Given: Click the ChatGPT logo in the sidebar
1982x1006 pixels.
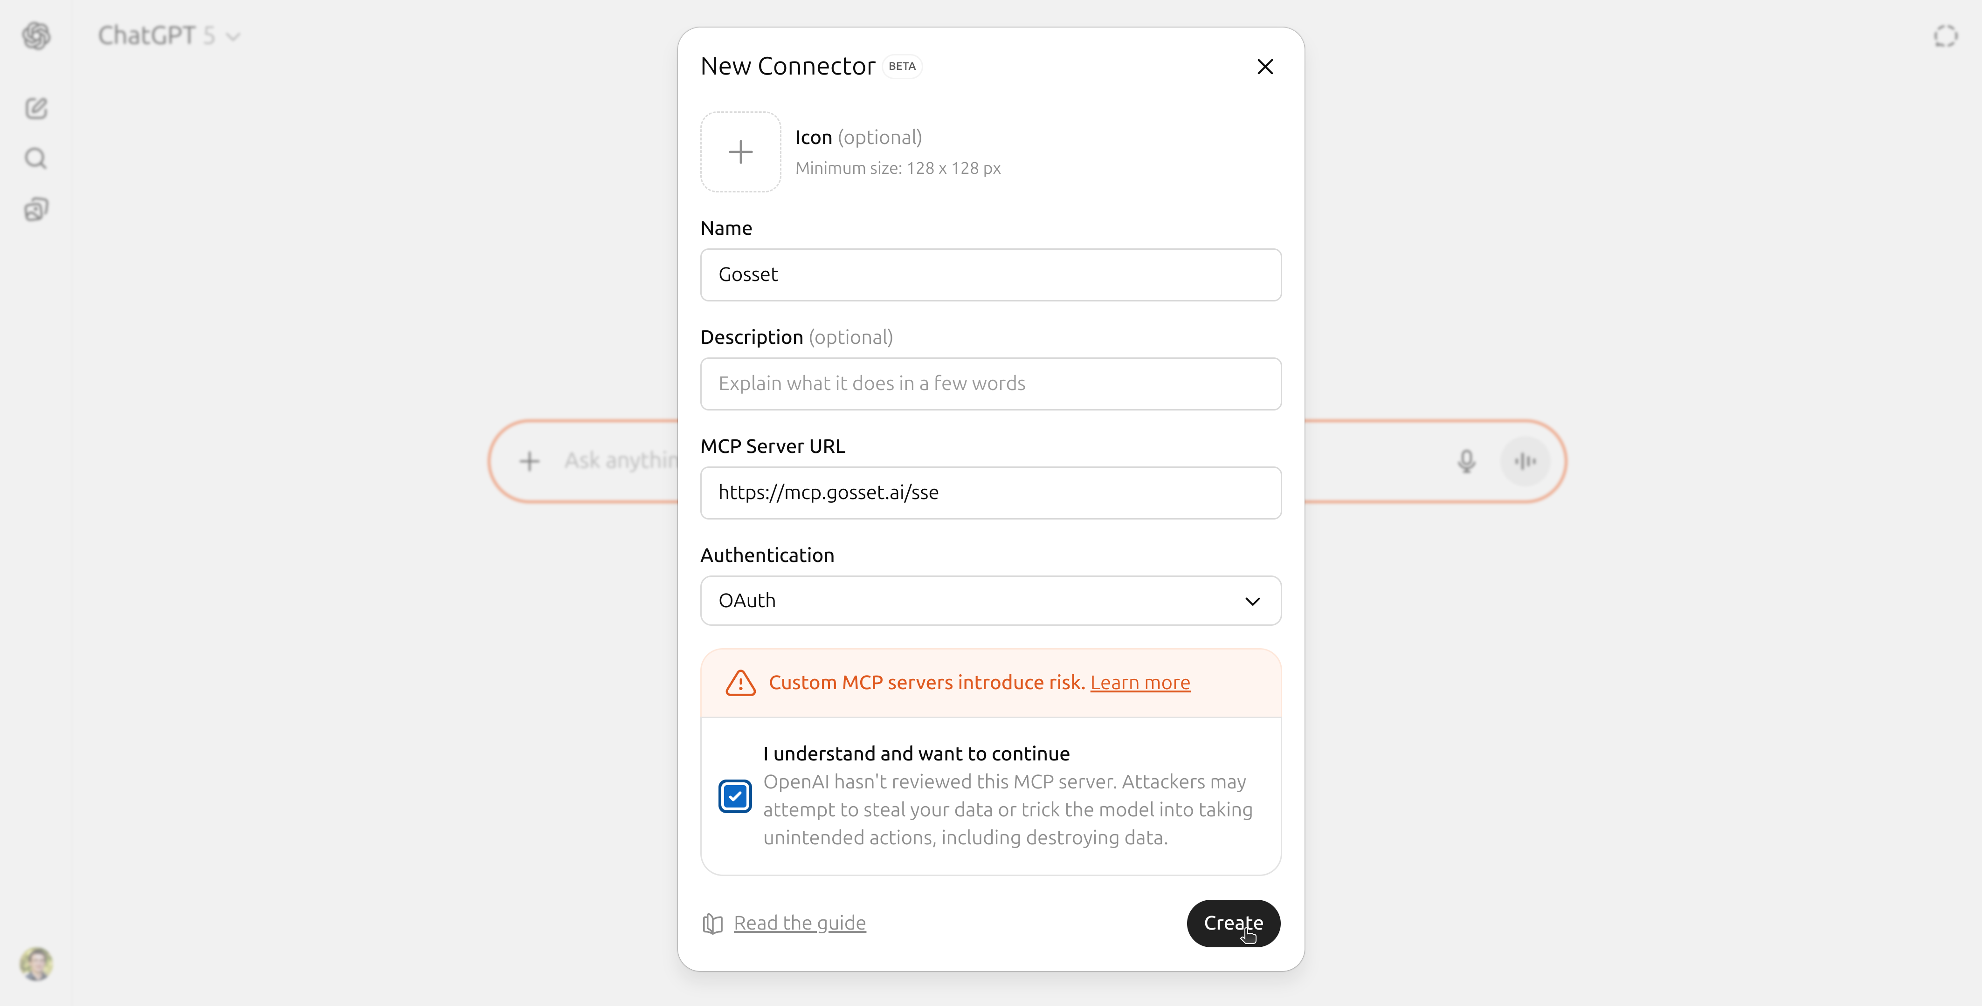Looking at the screenshot, I should (36, 35).
